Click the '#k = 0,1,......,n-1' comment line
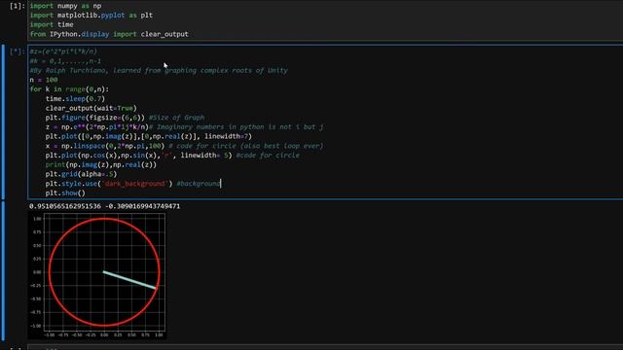 pos(65,60)
